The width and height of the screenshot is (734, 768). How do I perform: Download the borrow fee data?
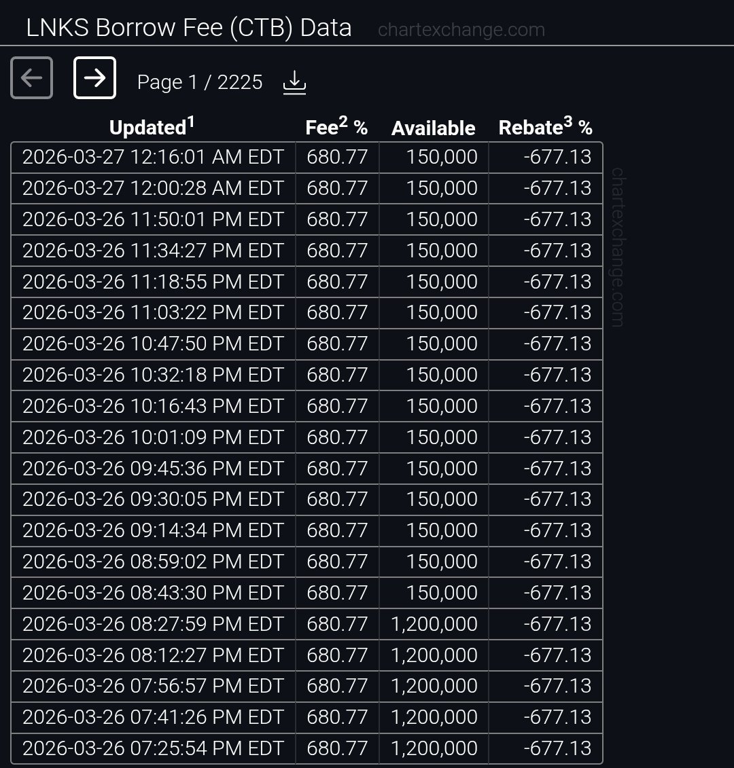[295, 82]
